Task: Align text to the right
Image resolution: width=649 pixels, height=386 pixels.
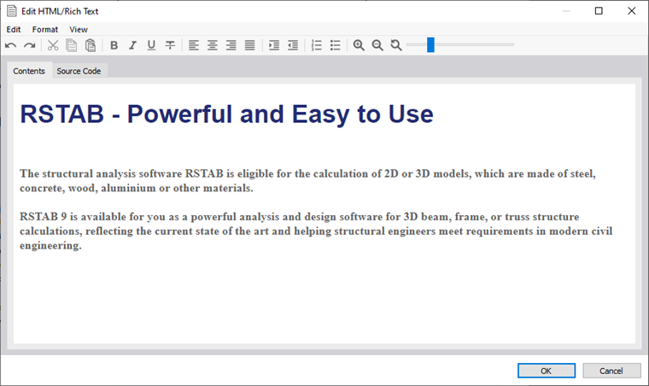Action: [x=231, y=45]
